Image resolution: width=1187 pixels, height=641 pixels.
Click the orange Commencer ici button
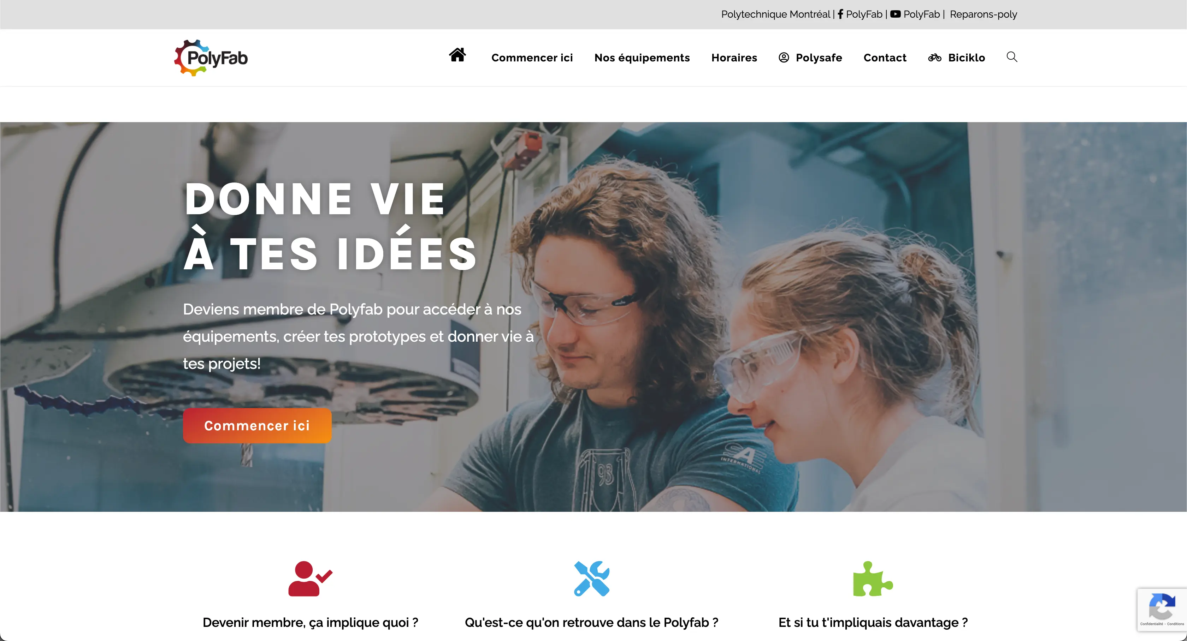(257, 425)
